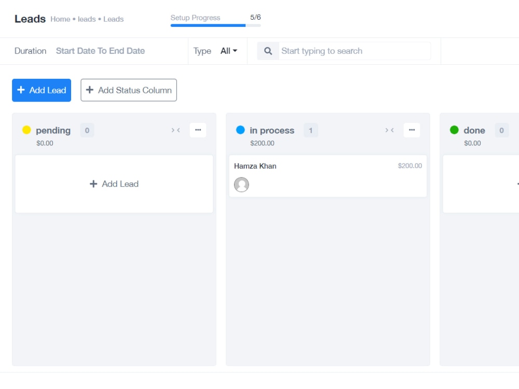Focus the Start typing to search field
Screen dimensions: 519x389
[x=354, y=51]
